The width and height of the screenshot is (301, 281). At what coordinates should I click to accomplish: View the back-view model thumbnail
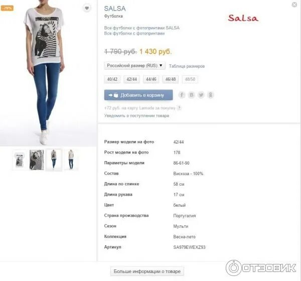(71, 160)
